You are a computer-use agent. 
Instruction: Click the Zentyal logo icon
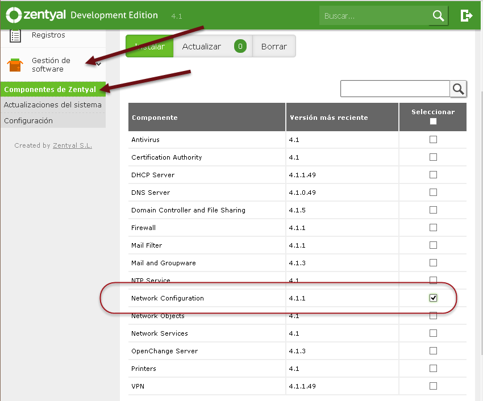coord(14,15)
